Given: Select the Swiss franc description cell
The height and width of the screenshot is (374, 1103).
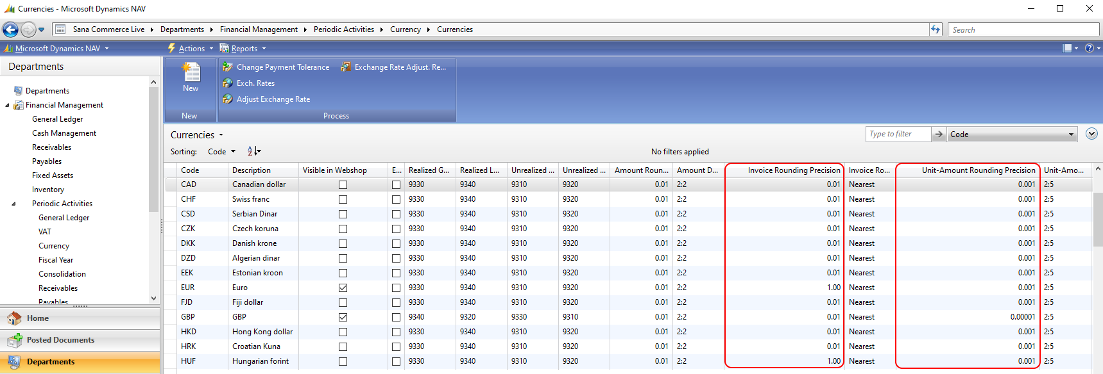Looking at the screenshot, I should coord(263,199).
